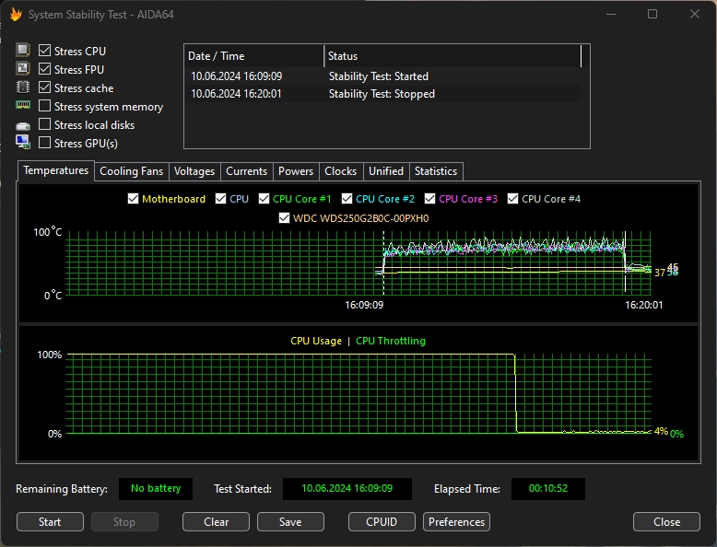Image resolution: width=717 pixels, height=547 pixels.
Task: Click the disk drive icon beside Stress local disks
Action: (23, 125)
